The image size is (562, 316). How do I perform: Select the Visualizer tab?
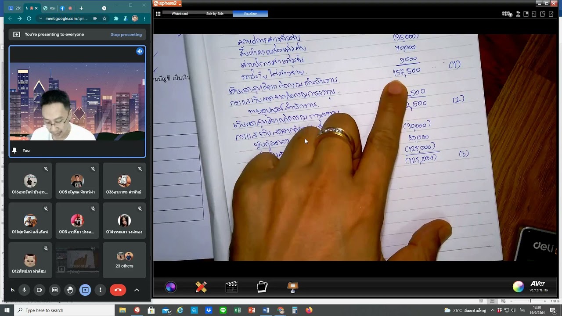(x=250, y=14)
